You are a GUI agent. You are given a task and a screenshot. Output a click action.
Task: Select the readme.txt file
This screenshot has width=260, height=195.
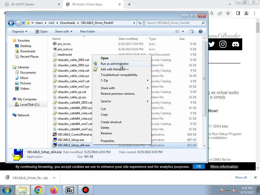(x=65, y=55)
